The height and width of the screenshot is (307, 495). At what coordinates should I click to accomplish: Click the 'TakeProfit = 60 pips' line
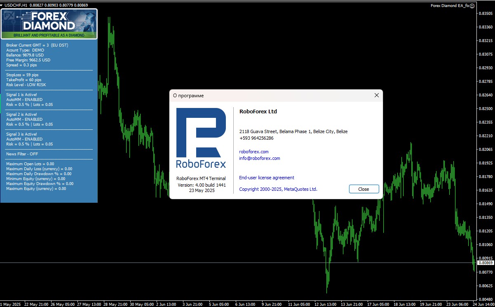23,80
